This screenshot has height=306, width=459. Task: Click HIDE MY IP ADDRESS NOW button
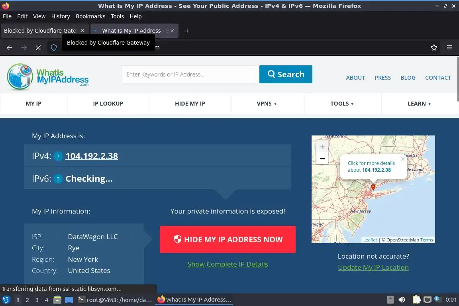coord(228,239)
